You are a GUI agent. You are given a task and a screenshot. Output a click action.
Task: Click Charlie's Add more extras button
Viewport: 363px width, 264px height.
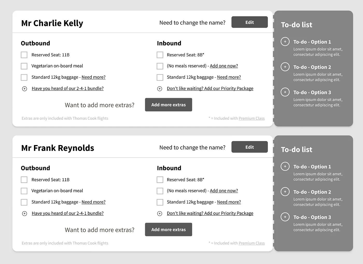[x=169, y=105]
